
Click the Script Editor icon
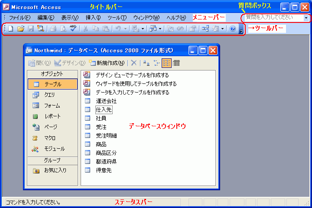[x=180, y=29]
